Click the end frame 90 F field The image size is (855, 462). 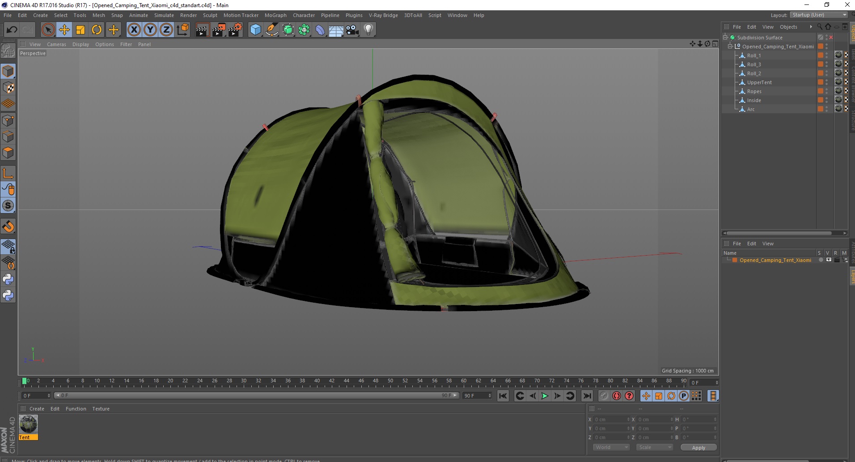click(x=478, y=396)
